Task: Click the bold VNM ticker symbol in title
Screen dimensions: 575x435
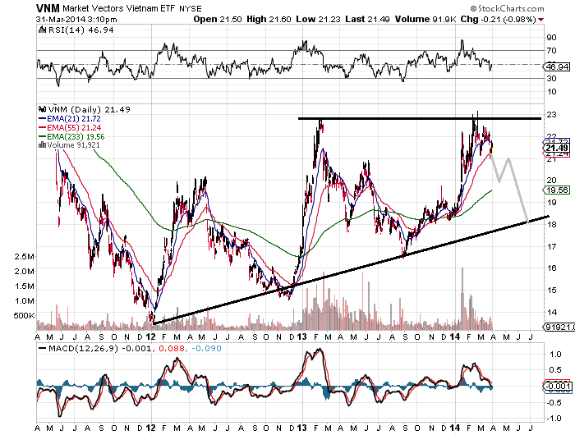Action: (48, 8)
